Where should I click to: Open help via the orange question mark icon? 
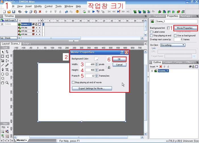(x=77, y=12)
